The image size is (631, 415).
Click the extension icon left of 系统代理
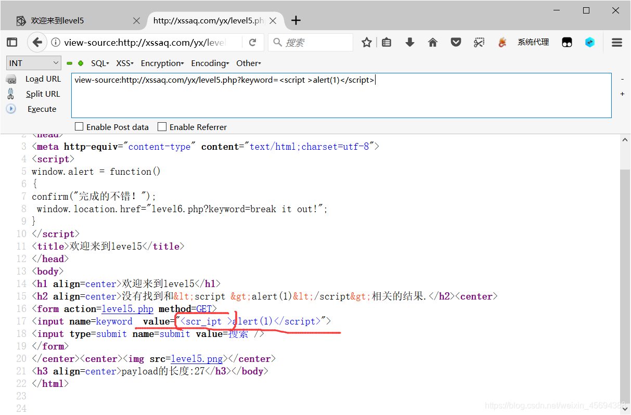coord(502,43)
